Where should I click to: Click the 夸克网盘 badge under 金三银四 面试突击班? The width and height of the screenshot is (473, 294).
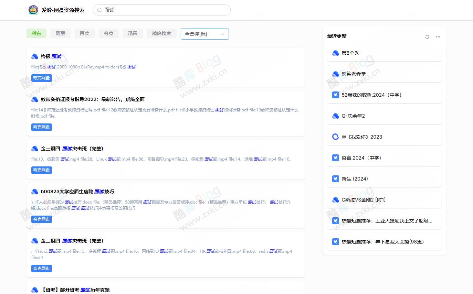[41, 170]
